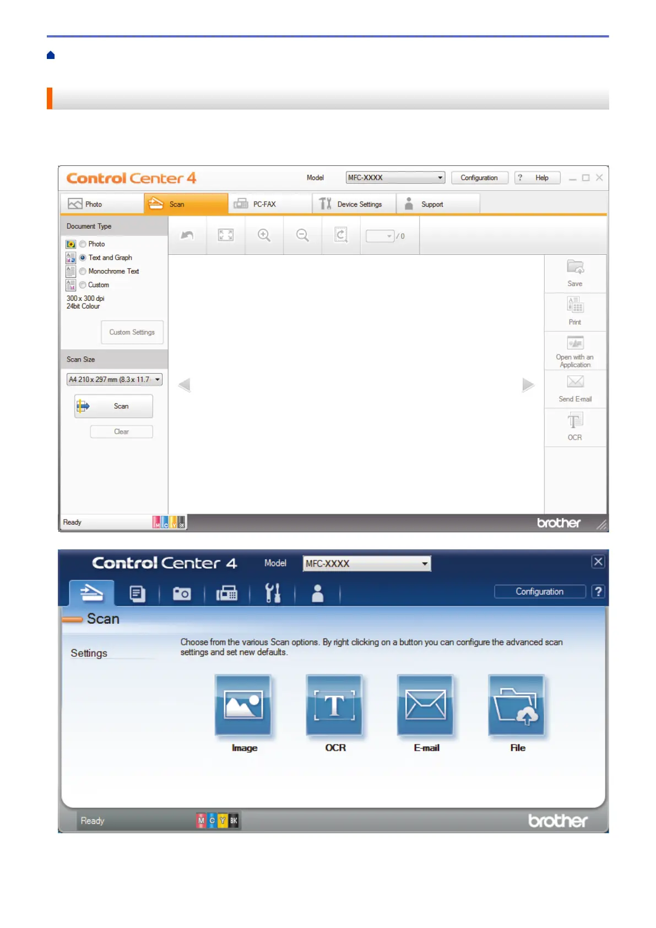Screen dimensions: 656x928
Task: Expand the A4 scan size dropdown
Action: [114, 379]
